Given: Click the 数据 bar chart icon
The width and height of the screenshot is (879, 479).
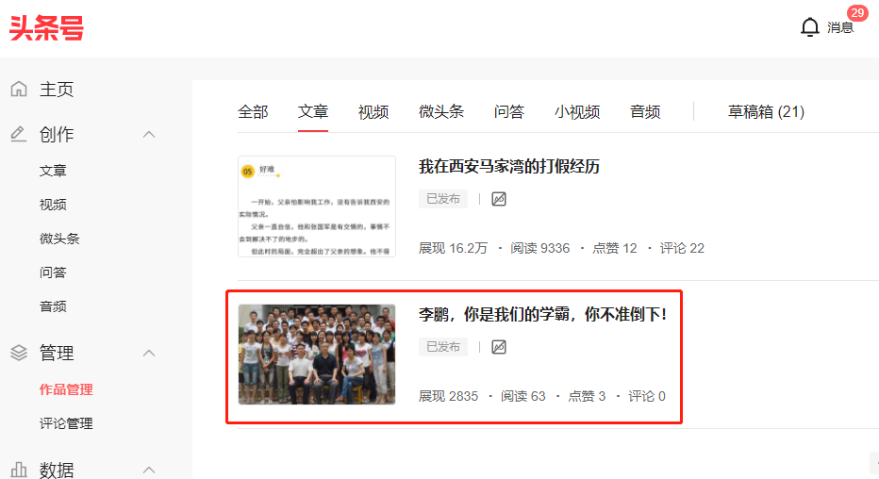Looking at the screenshot, I should [x=19, y=470].
